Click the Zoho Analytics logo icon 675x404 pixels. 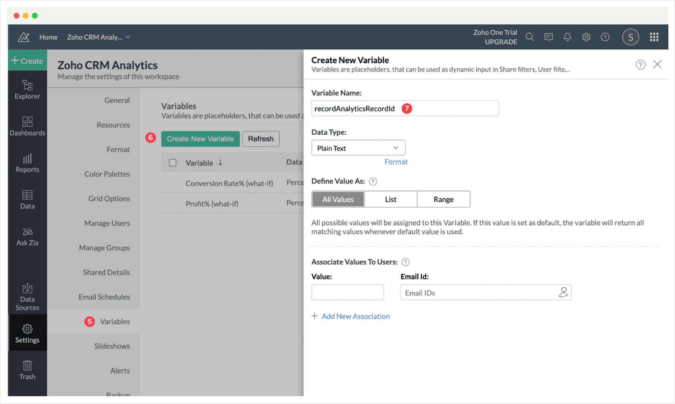click(24, 37)
